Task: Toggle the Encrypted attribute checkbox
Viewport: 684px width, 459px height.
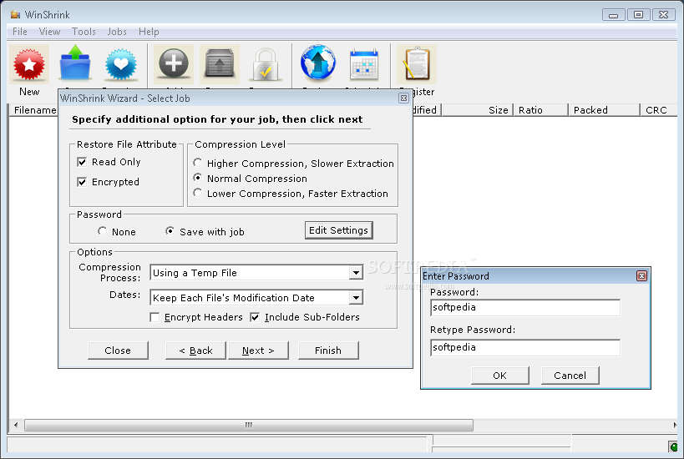Action: (x=82, y=182)
